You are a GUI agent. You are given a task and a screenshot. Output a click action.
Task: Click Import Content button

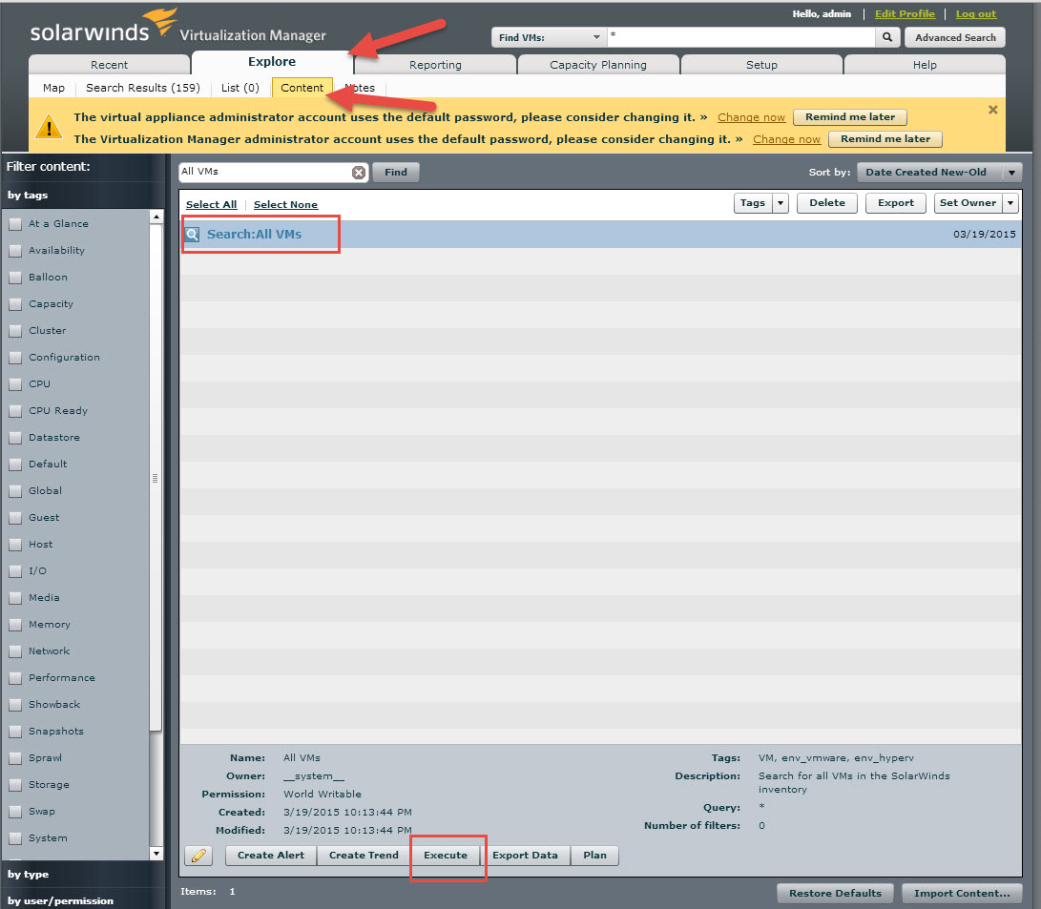coord(962,893)
